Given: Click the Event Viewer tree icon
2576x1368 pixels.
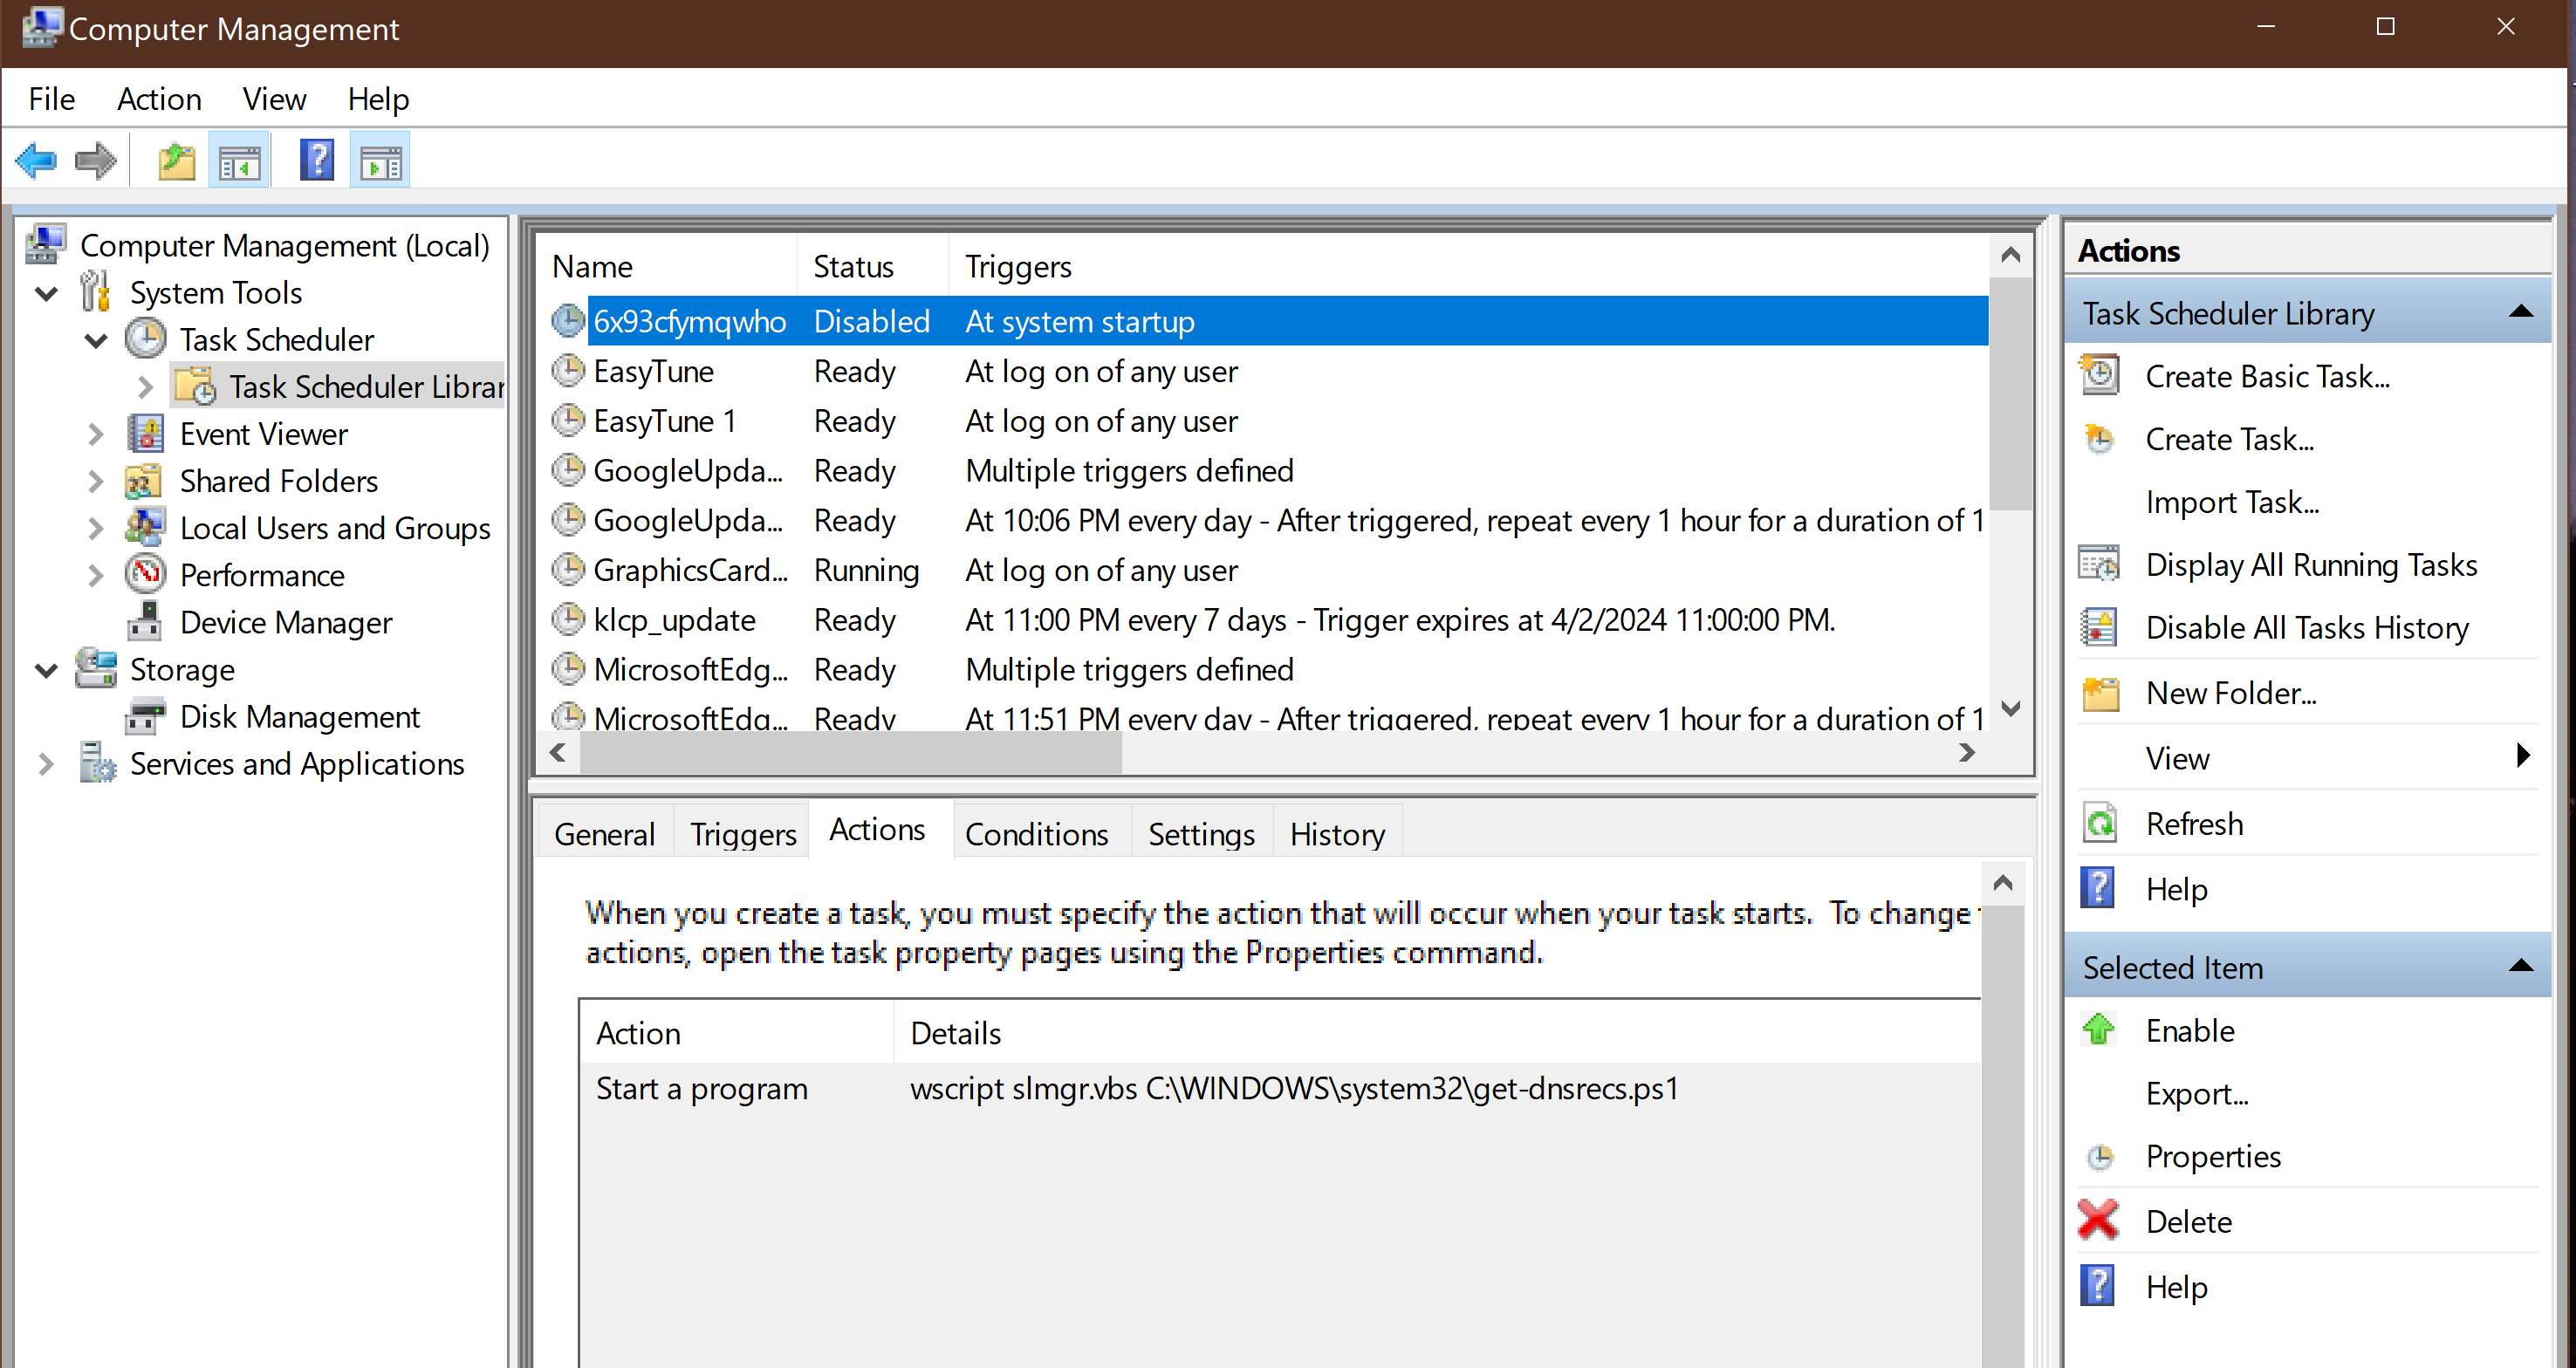Looking at the screenshot, I should 146,434.
